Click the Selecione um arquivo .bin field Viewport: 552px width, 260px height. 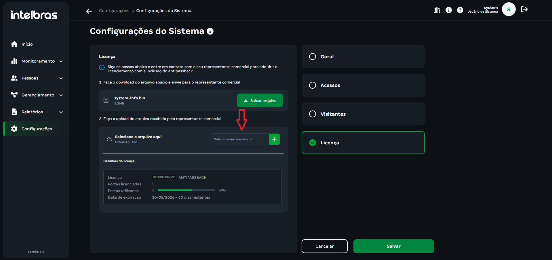pyautogui.click(x=240, y=139)
